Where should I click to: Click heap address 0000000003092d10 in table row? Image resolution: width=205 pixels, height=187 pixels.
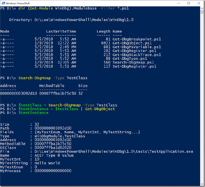tap(18, 93)
